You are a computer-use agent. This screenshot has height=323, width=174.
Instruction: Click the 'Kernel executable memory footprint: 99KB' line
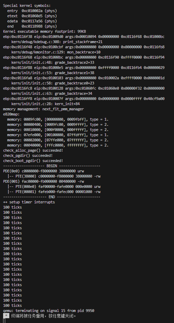tap(44, 31)
